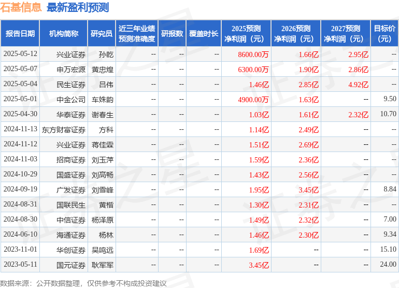Select institution 海通证券
This screenshot has height=288, width=399.
pyautogui.click(x=71, y=235)
